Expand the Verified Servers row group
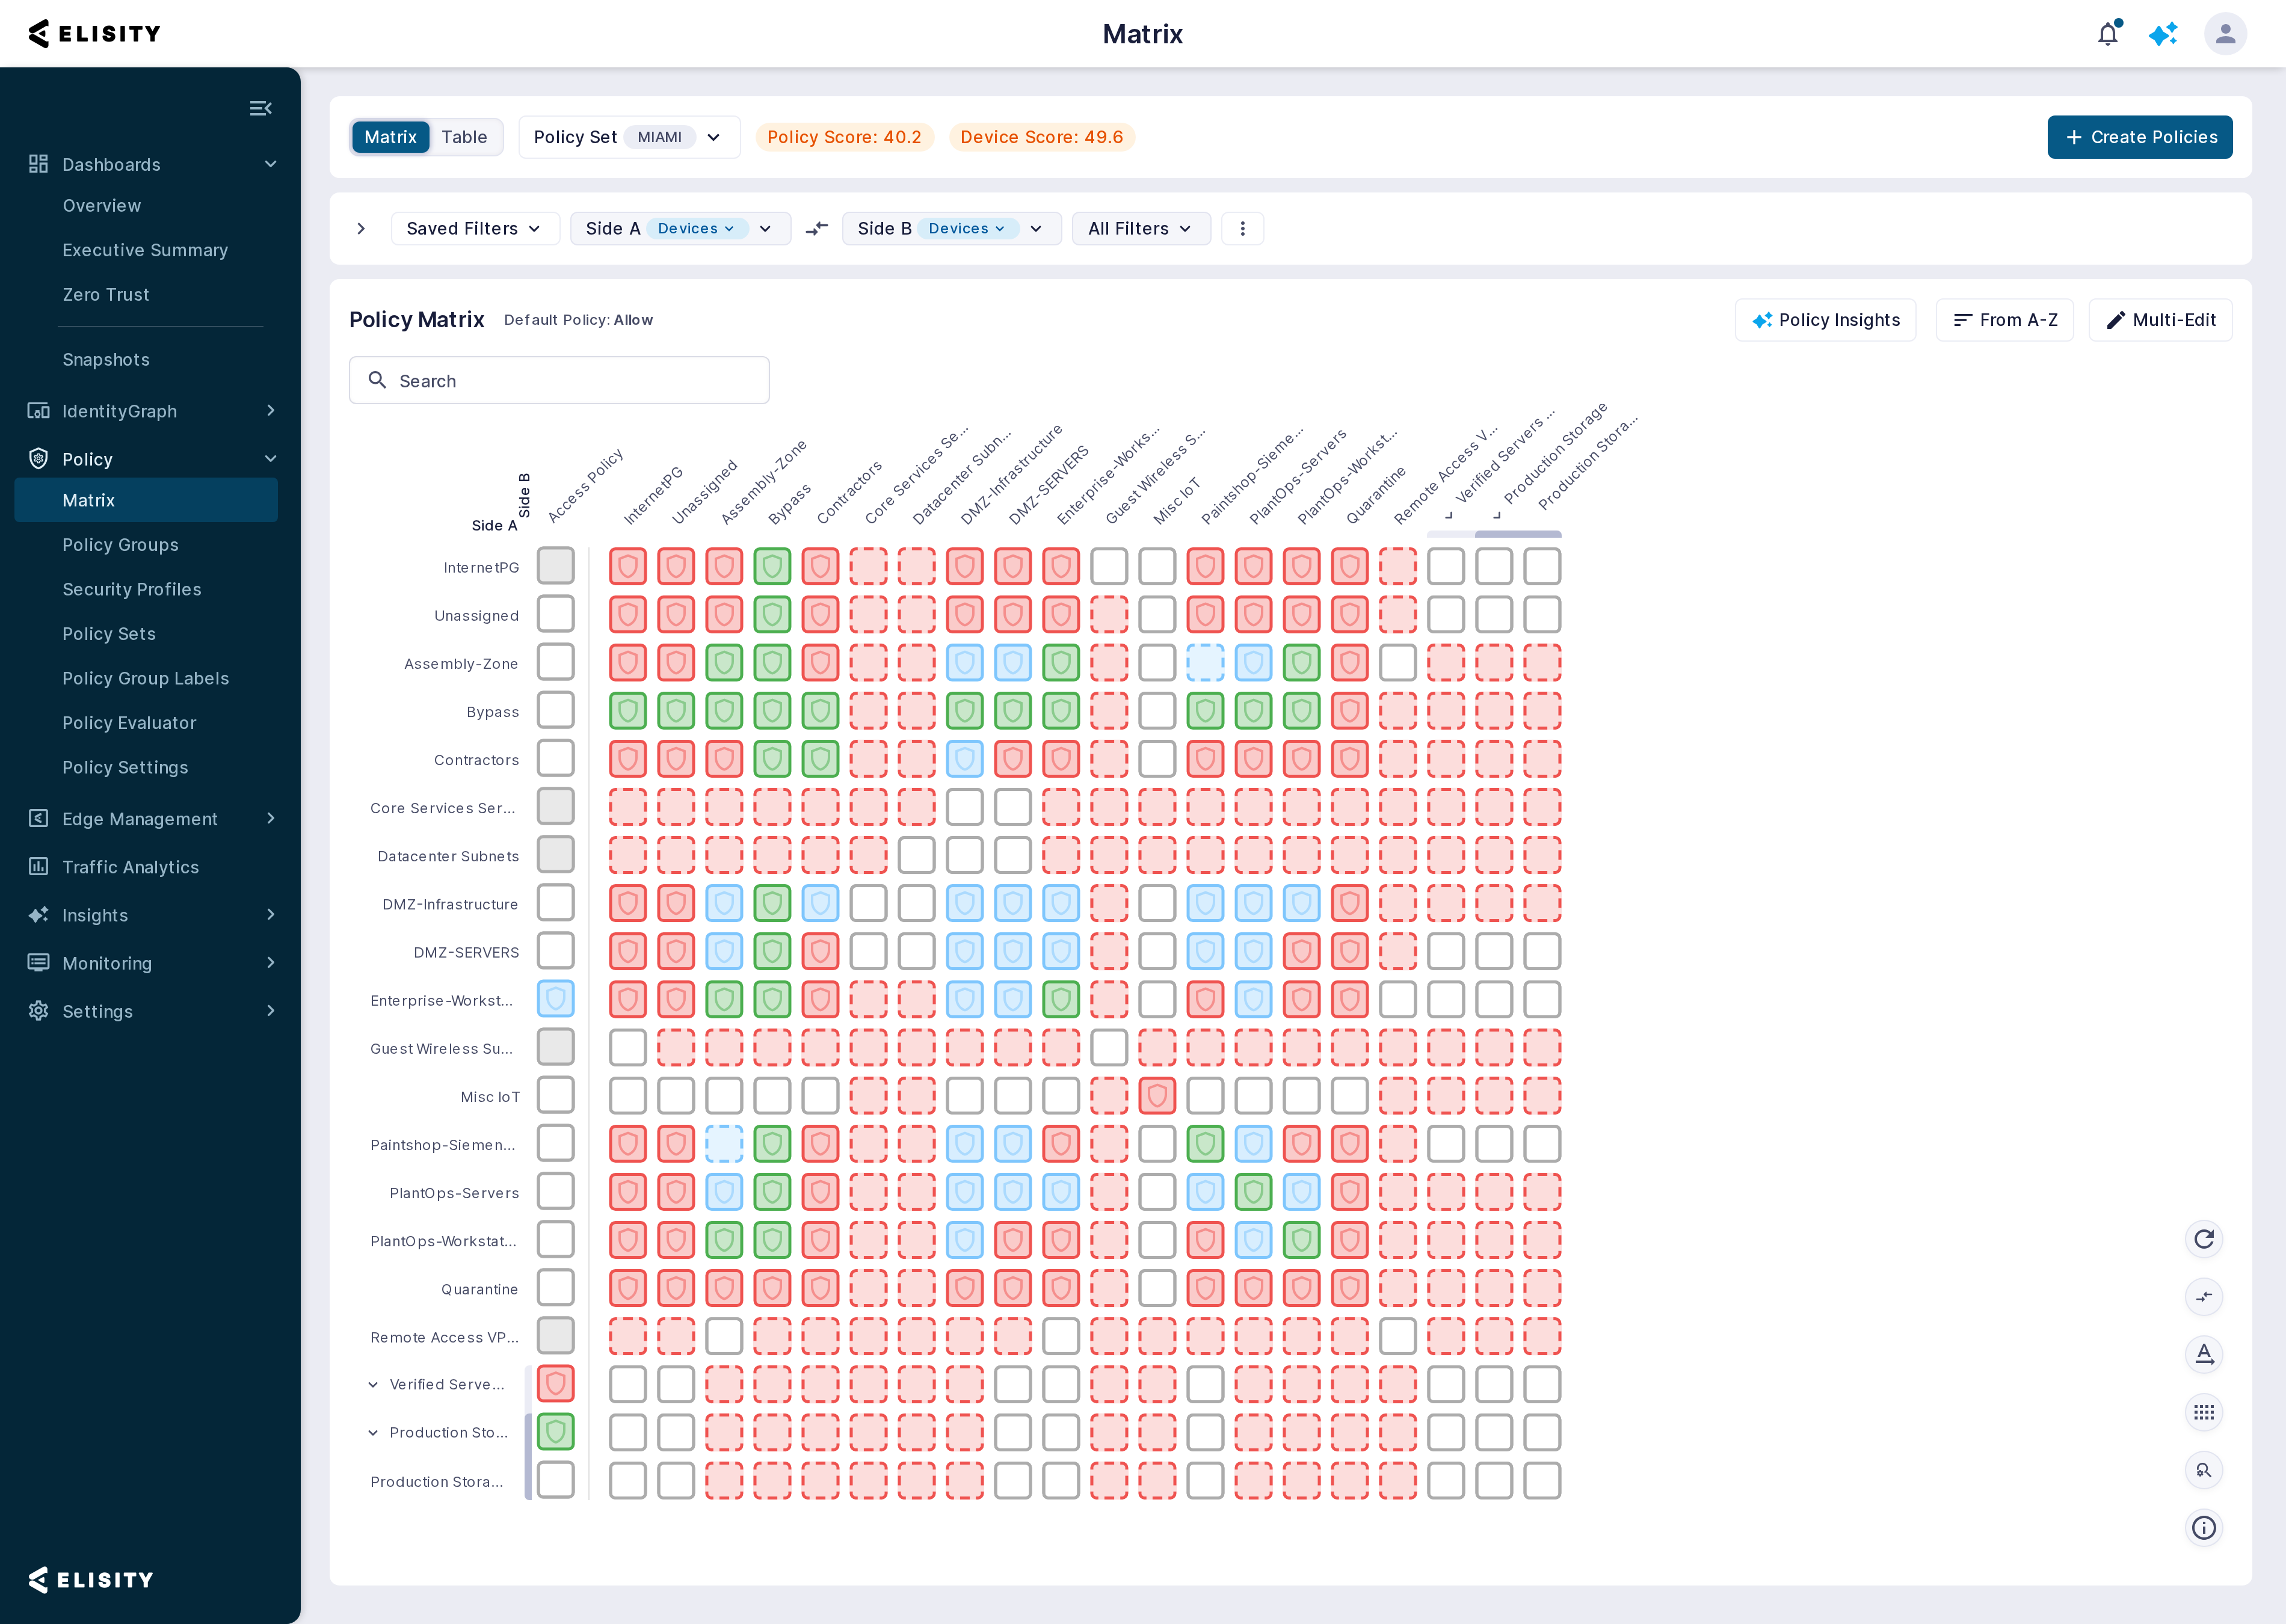2286x1624 pixels. tap(373, 1385)
